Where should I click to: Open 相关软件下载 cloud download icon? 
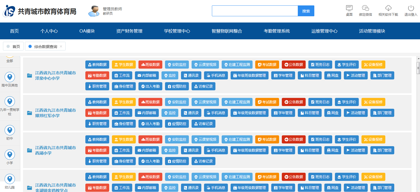(388, 8)
